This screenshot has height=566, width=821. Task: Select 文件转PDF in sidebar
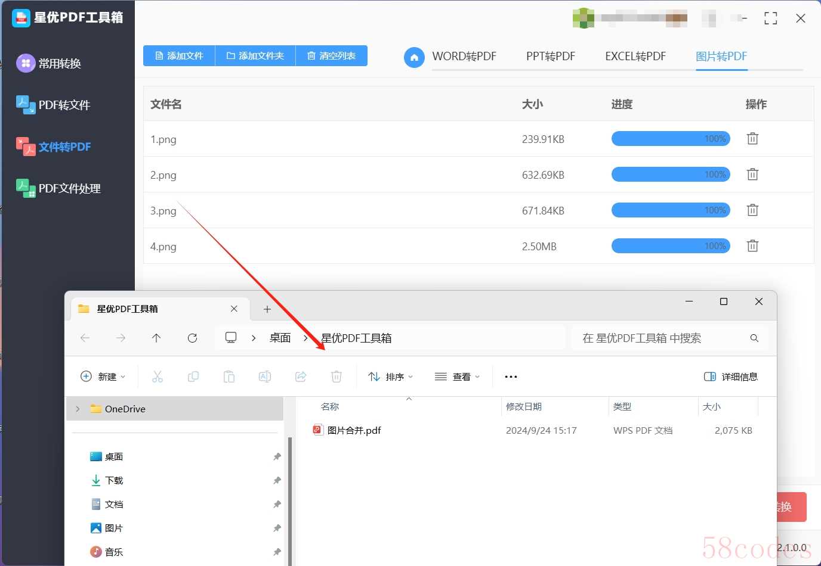click(x=54, y=147)
